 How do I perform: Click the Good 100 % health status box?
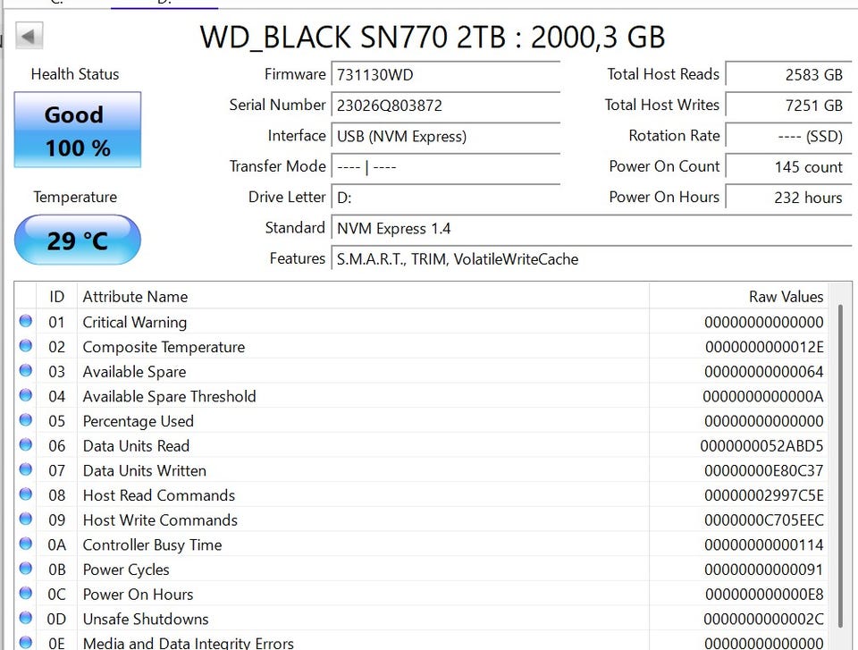coord(78,130)
